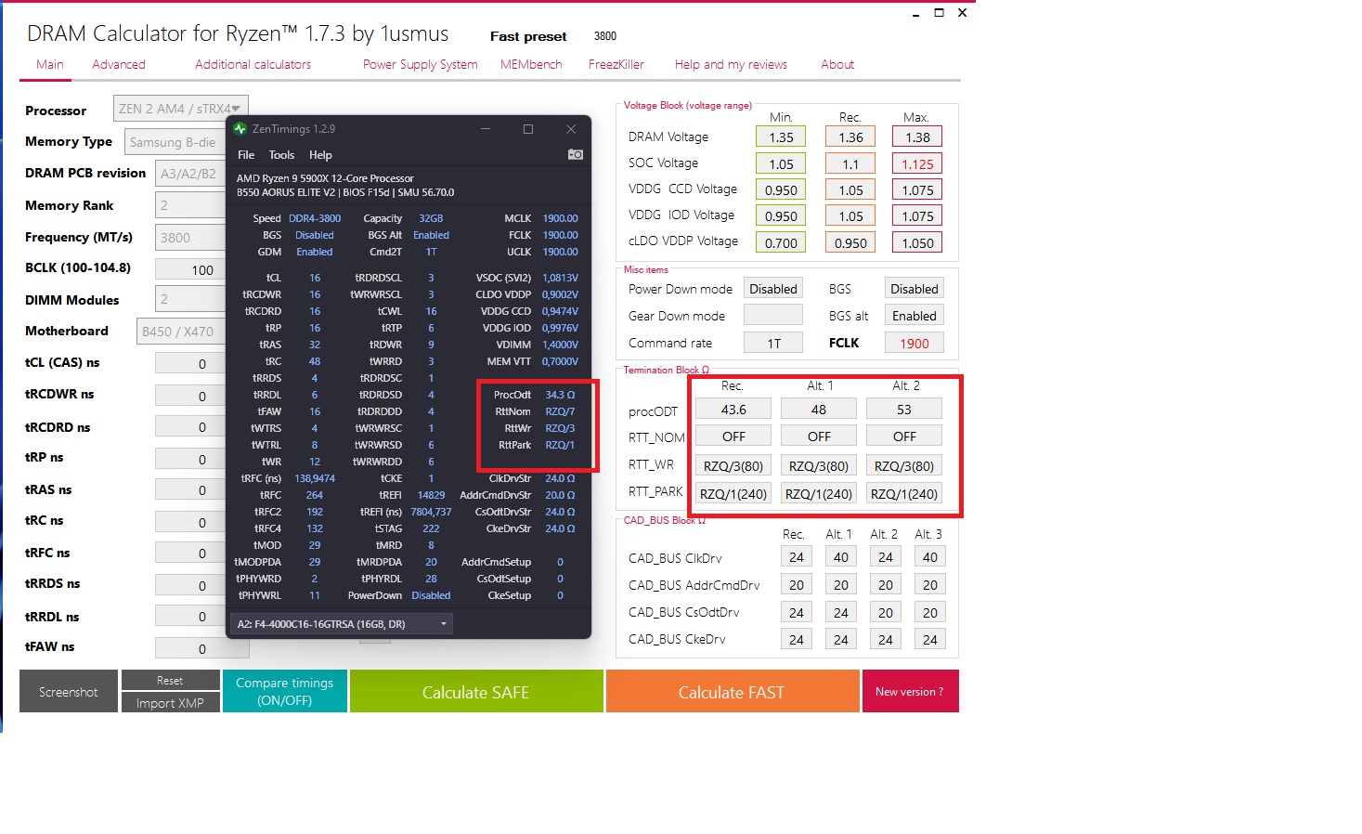Click the tRP ns input field
1362x834 pixels.
point(190,460)
